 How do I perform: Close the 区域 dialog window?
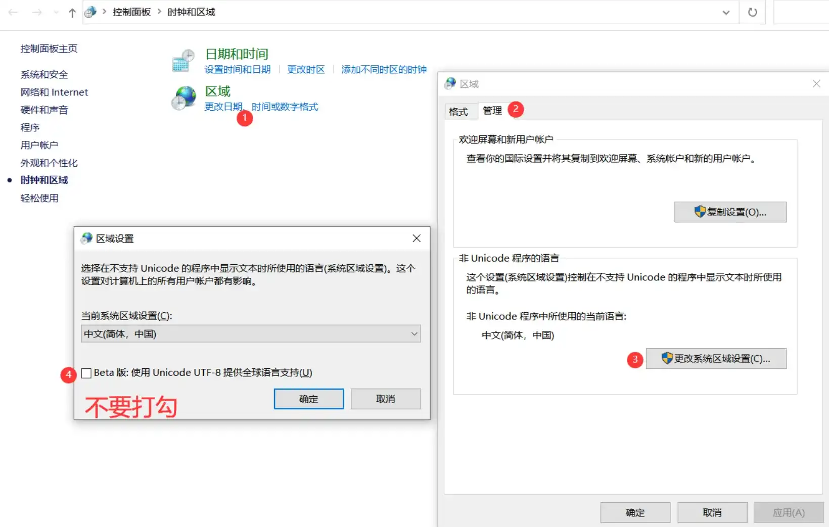(816, 83)
